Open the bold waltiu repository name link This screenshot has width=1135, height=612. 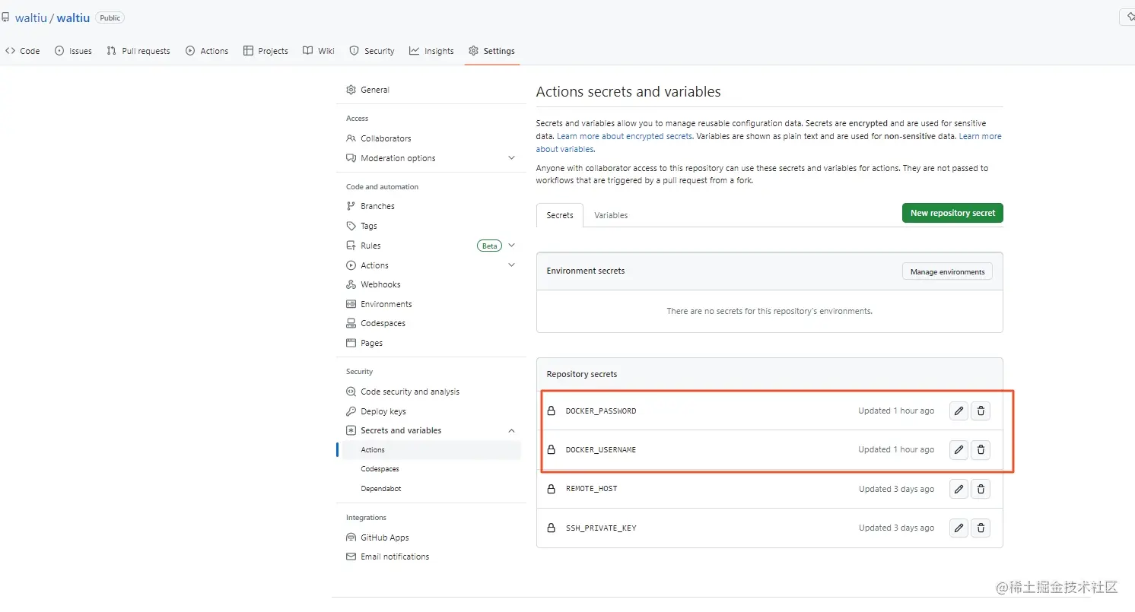74,17
